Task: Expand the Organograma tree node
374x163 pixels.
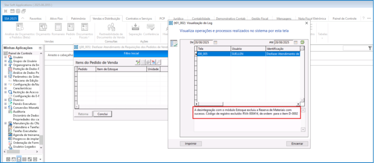Action: pyautogui.click(x=5, y=65)
